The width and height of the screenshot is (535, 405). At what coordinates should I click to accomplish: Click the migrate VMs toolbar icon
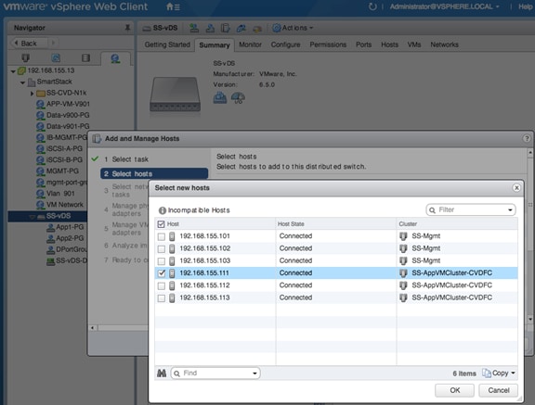tap(241, 28)
